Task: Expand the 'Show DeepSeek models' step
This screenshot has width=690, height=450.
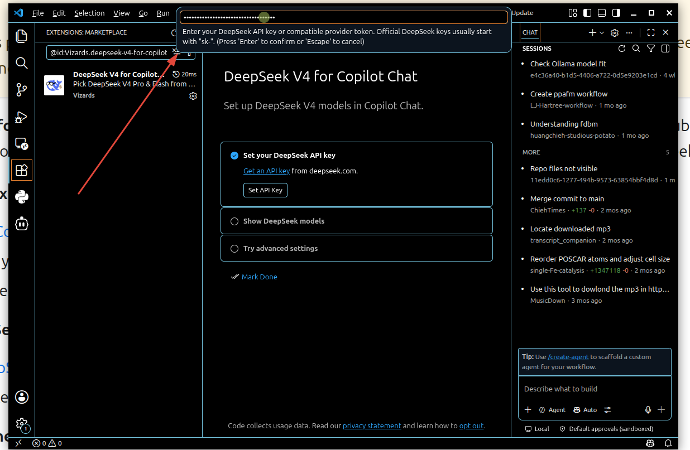Action: point(357,221)
